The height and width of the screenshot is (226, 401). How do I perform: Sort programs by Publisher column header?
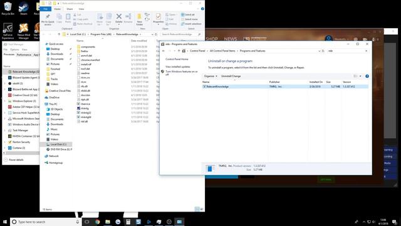point(274,82)
